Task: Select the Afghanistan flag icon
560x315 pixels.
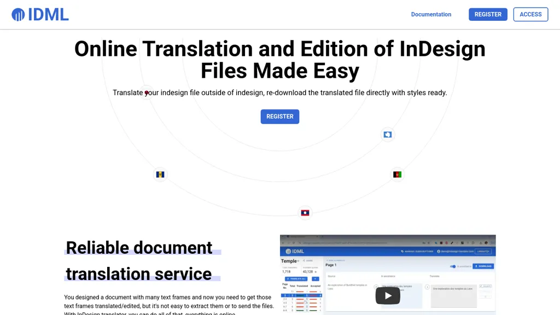Action: pos(397,174)
